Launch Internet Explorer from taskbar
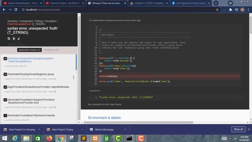This screenshot has height=142, width=252. pos(15,138)
